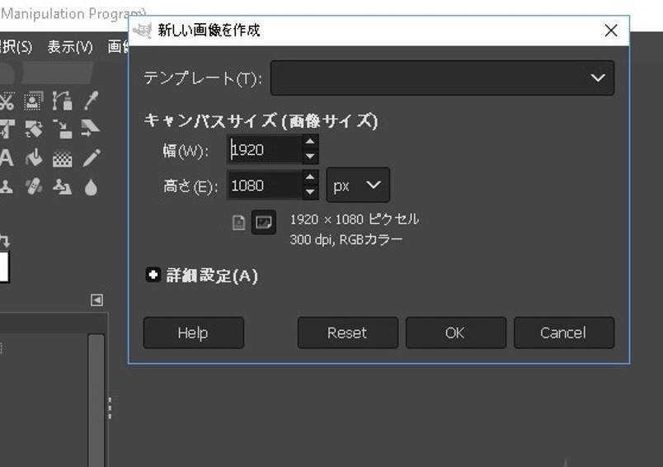Select the Pencil tool
663x467 pixels.
pos(91,158)
